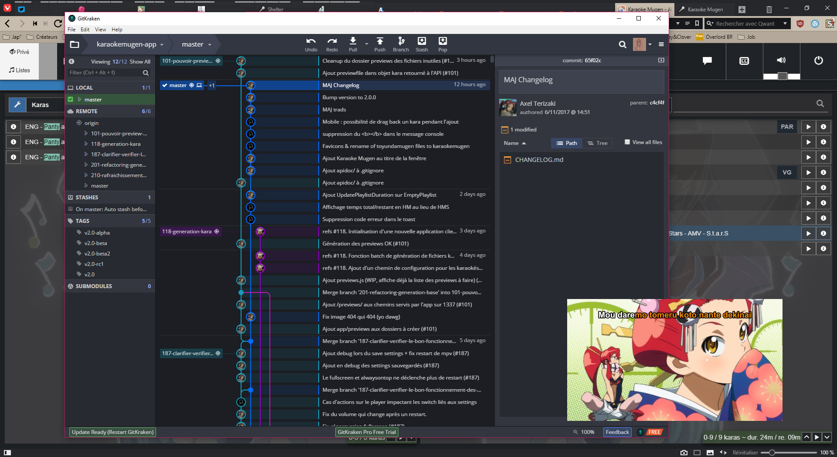This screenshot has height=457, width=837.
Task: Expand commit detail panel icon
Action: coord(661,60)
